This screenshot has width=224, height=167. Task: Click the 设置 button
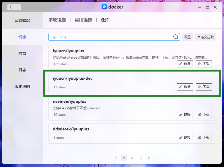tap(187, 37)
